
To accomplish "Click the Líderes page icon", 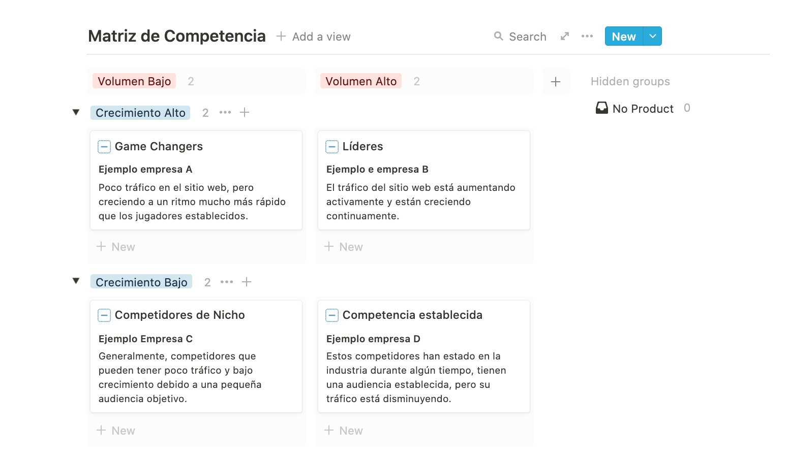I will tap(331, 147).
